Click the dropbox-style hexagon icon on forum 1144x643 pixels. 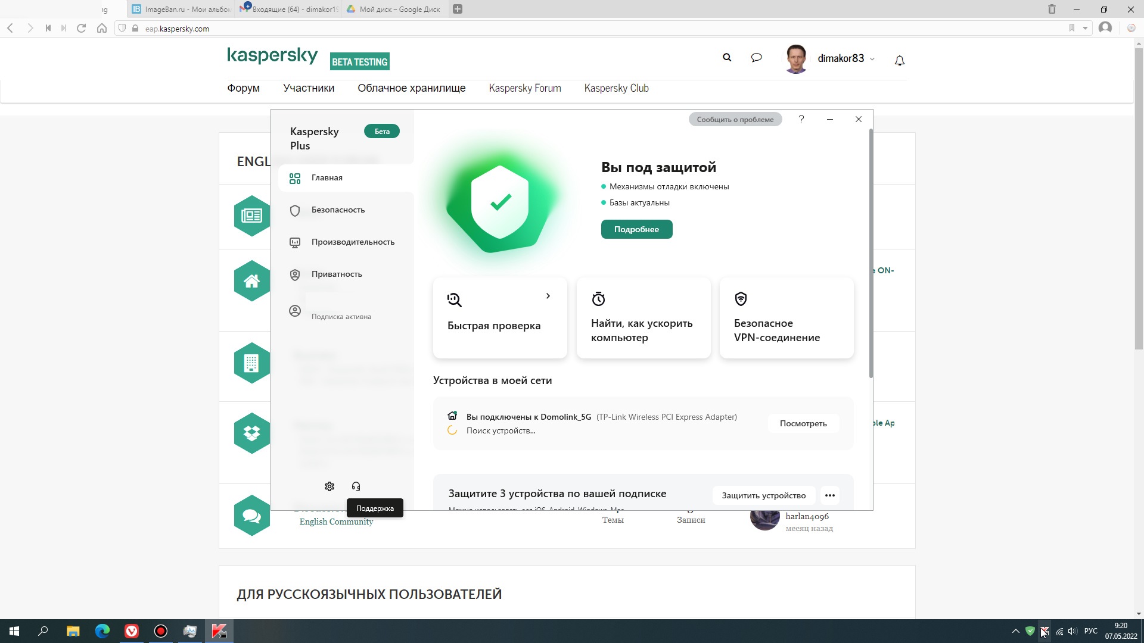(x=251, y=433)
